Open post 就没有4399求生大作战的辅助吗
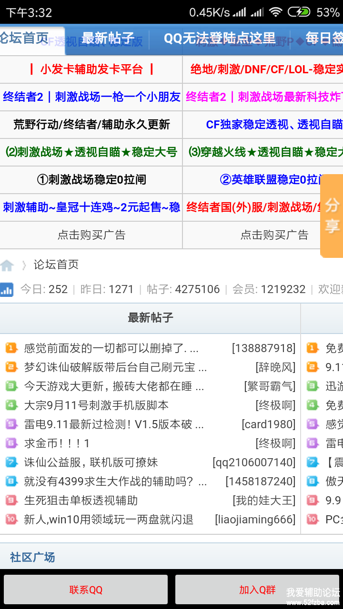The width and height of the screenshot is (343, 609). [116, 481]
